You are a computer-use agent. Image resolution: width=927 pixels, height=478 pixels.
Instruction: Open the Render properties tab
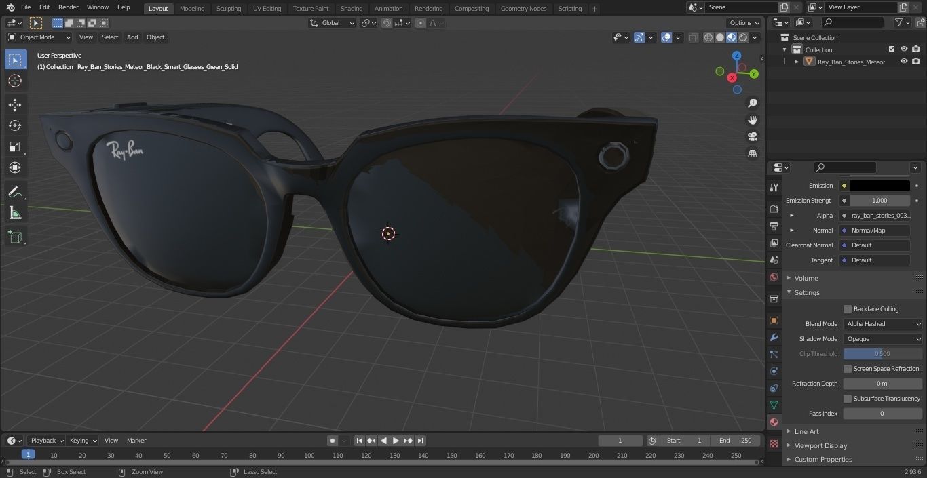tap(774, 209)
